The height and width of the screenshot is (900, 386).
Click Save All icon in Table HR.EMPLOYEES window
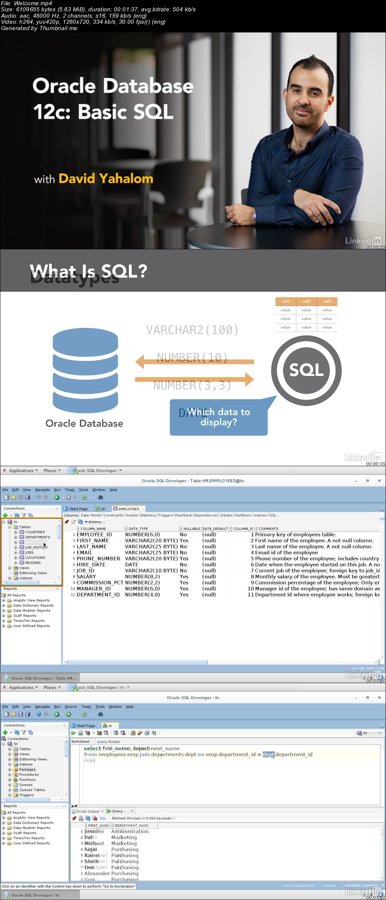coord(28,498)
